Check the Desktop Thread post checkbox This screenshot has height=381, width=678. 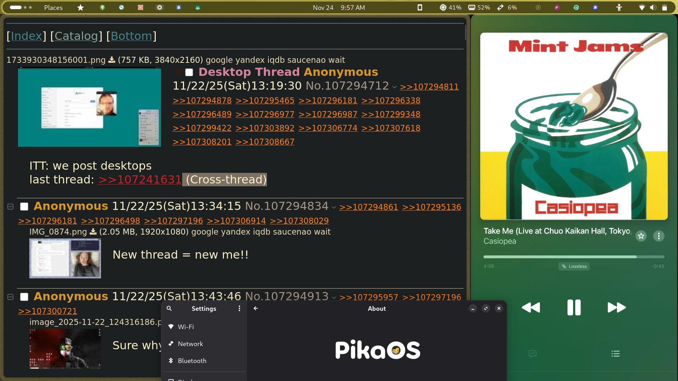pos(189,72)
